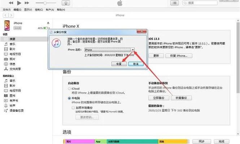This screenshot has height=144, width=240.
Task: Click the 更改密码... button
Action: coord(87,117)
